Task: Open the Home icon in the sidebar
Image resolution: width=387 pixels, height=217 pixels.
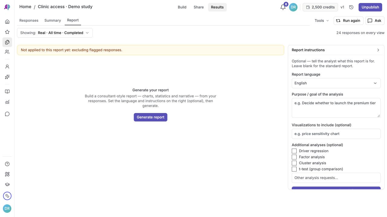Action: (7, 22)
